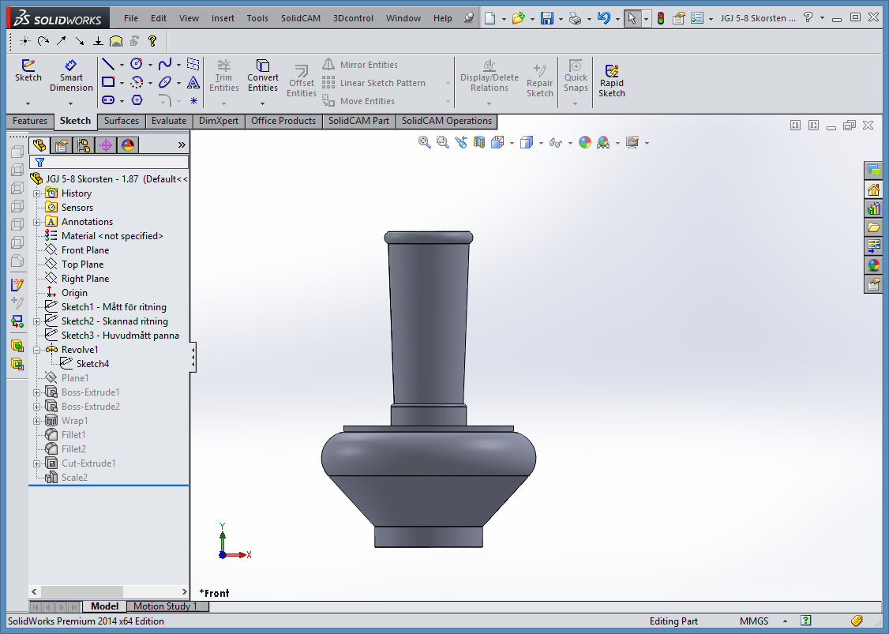Open the Sketch button dropdown arrow
The image size is (889, 634).
pyautogui.click(x=28, y=103)
